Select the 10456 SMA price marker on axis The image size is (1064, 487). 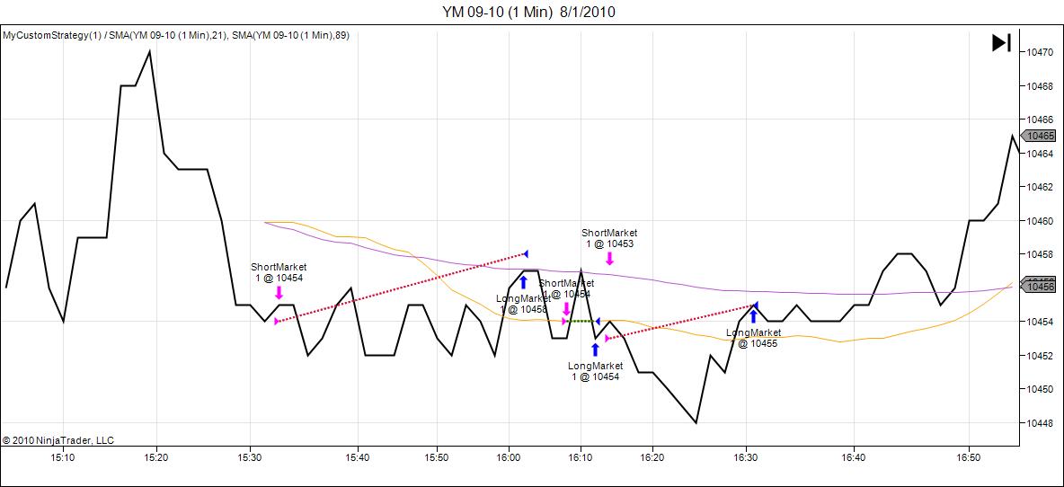click(1041, 286)
